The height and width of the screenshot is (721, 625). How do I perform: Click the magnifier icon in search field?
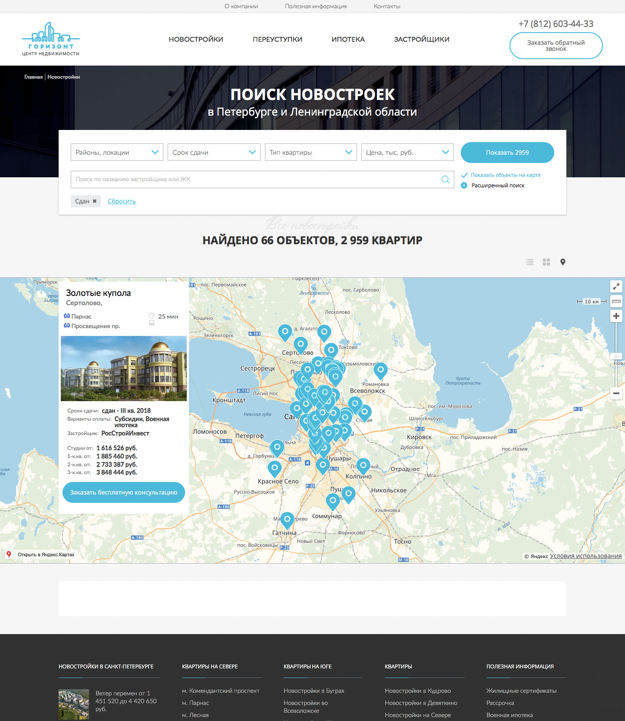point(445,179)
